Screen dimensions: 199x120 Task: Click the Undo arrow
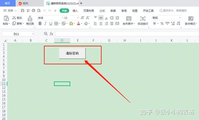coord(44,11)
